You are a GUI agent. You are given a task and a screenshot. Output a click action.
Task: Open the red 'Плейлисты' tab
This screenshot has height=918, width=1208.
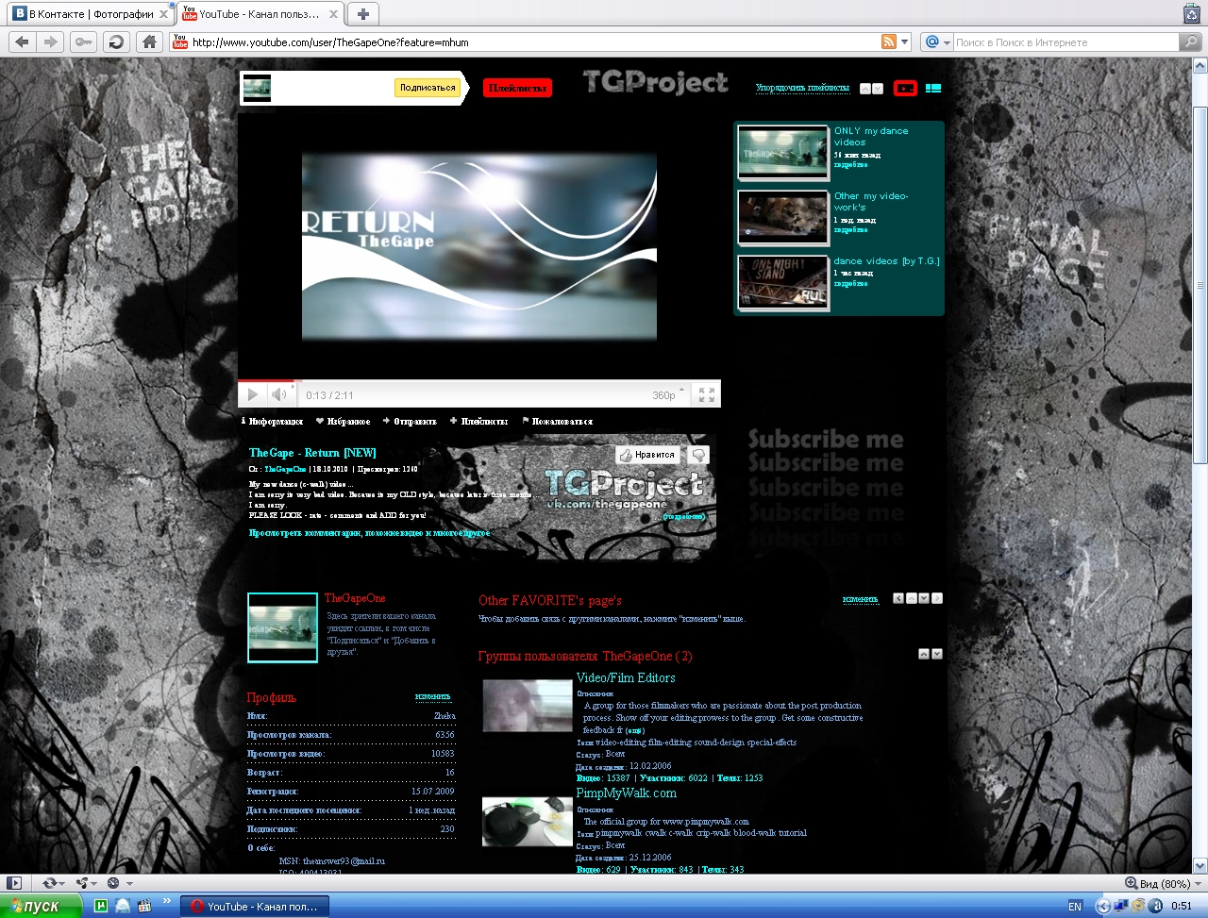[517, 88]
